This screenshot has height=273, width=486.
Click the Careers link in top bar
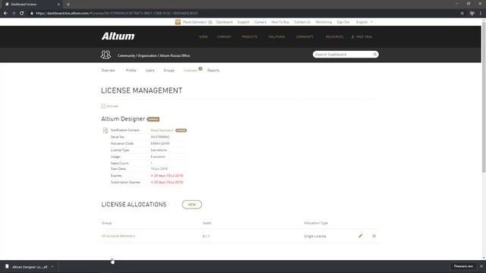point(260,22)
